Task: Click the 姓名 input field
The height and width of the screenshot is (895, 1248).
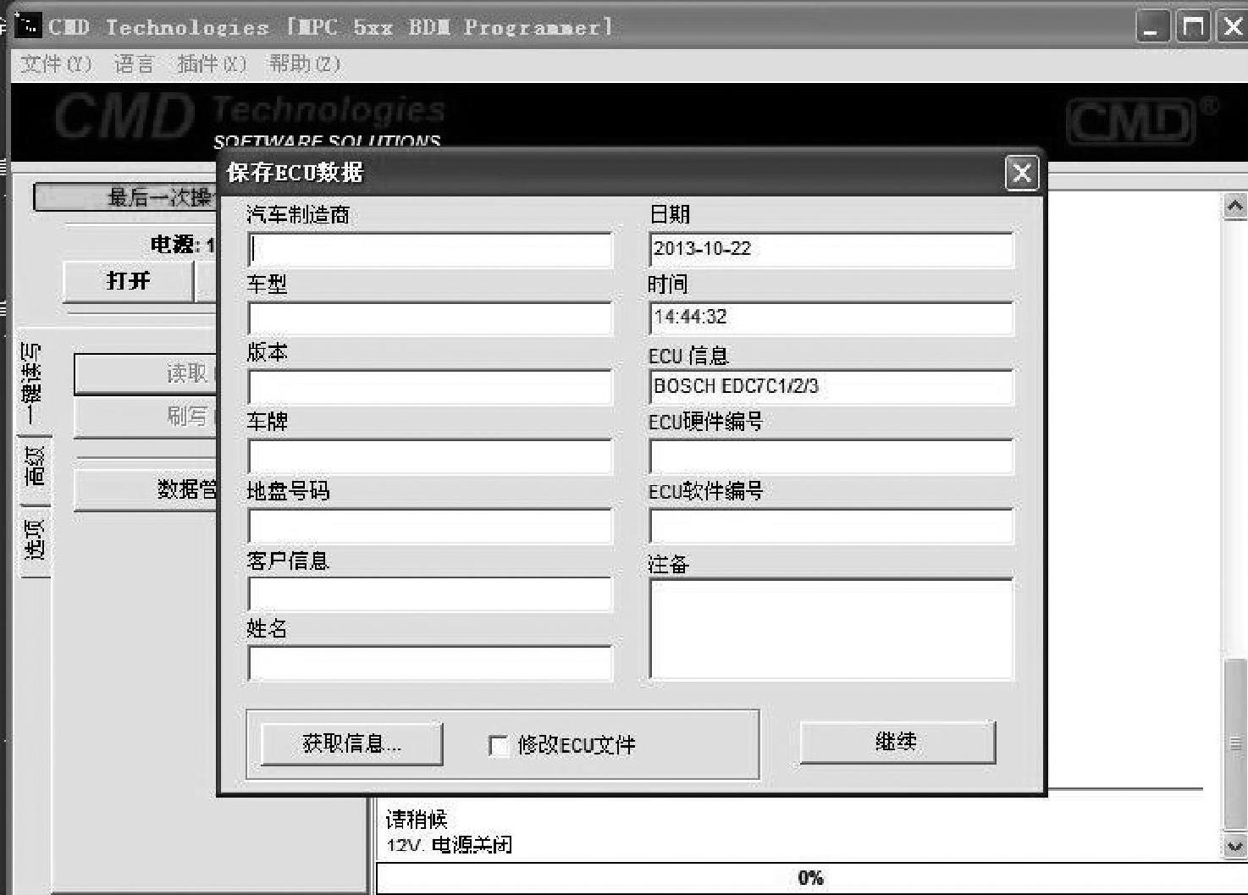Action: pos(430,663)
